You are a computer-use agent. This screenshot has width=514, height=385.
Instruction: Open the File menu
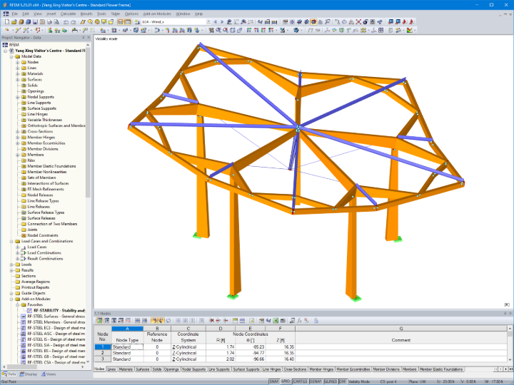14,14
